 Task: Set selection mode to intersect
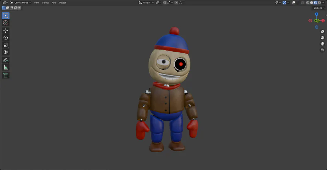point(19,8)
